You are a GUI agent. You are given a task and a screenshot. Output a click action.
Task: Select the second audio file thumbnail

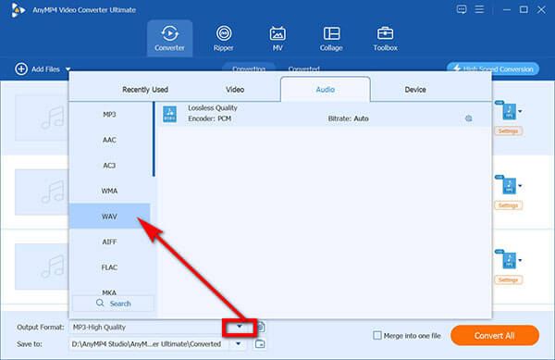(42, 192)
